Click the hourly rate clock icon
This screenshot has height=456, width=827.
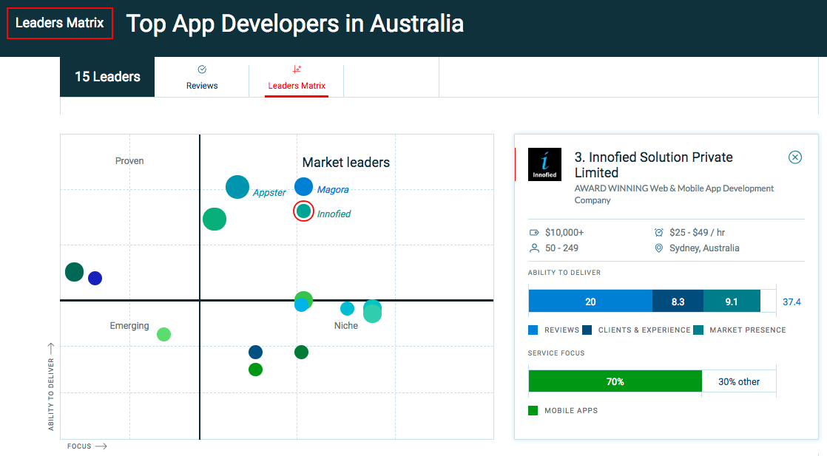click(658, 233)
